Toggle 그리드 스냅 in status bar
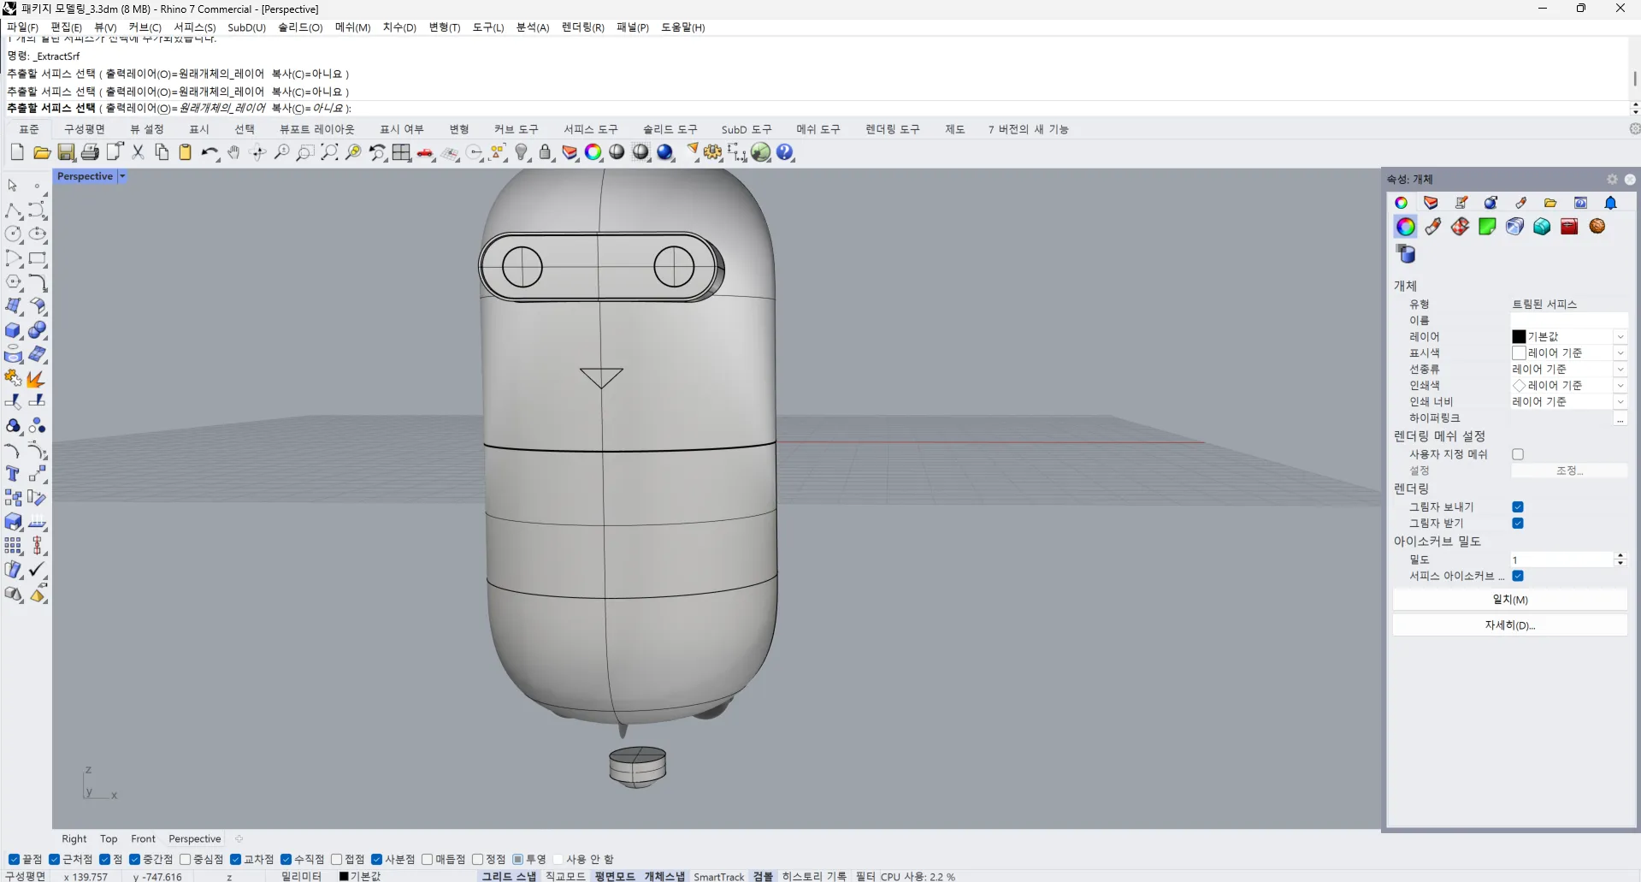 pyautogui.click(x=509, y=876)
